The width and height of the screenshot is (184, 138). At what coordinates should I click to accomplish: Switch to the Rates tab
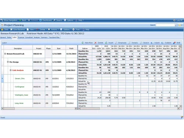click(9, 37)
